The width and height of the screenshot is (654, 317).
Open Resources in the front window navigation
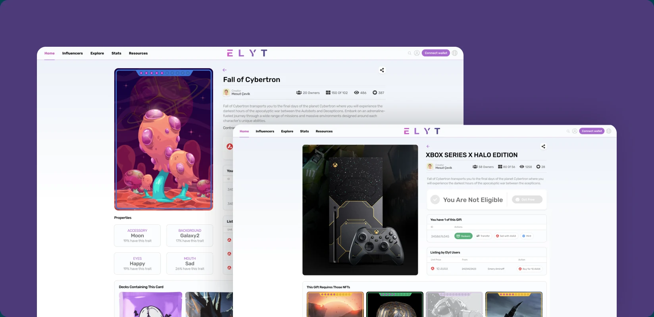pyautogui.click(x=324, y=131)
